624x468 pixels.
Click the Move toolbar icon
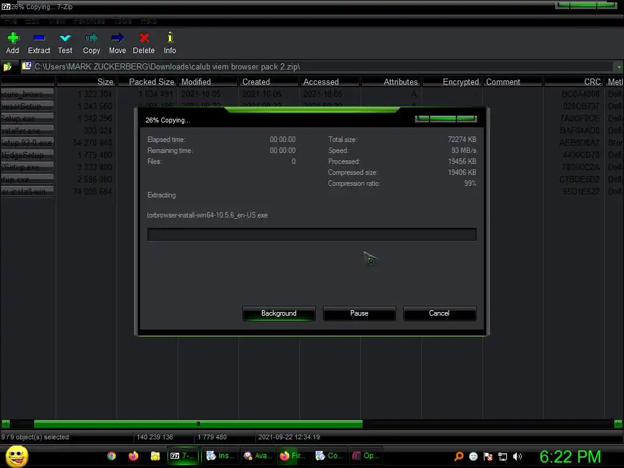(x=118, y=38)
